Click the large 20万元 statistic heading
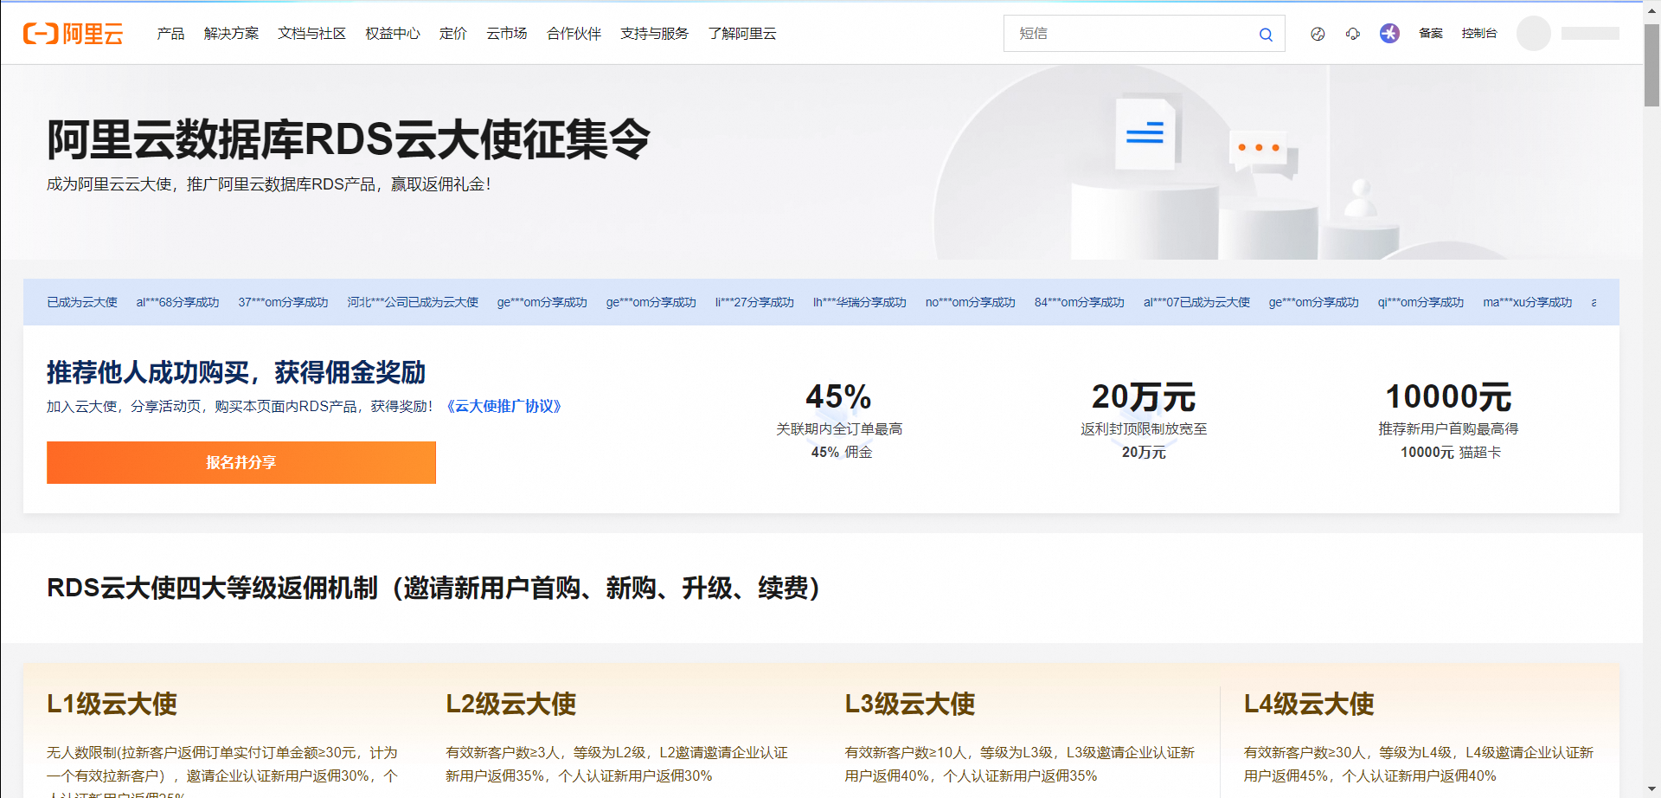This screenshot has width=1661, height=798. (1144, 396)
